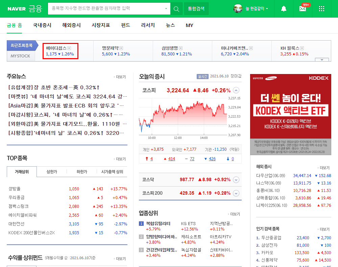Switch to the 상한가 tab

[52, 172]
